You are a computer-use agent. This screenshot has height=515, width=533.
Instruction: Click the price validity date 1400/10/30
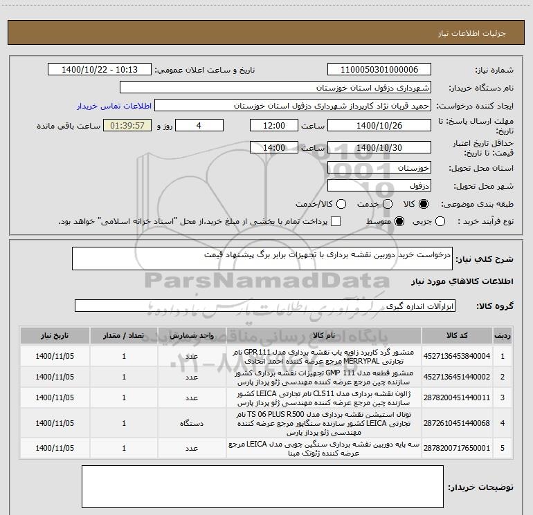coord(379,147)
